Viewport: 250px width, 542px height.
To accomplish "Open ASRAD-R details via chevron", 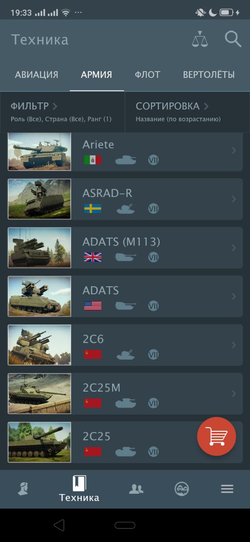I will (234, 199).
